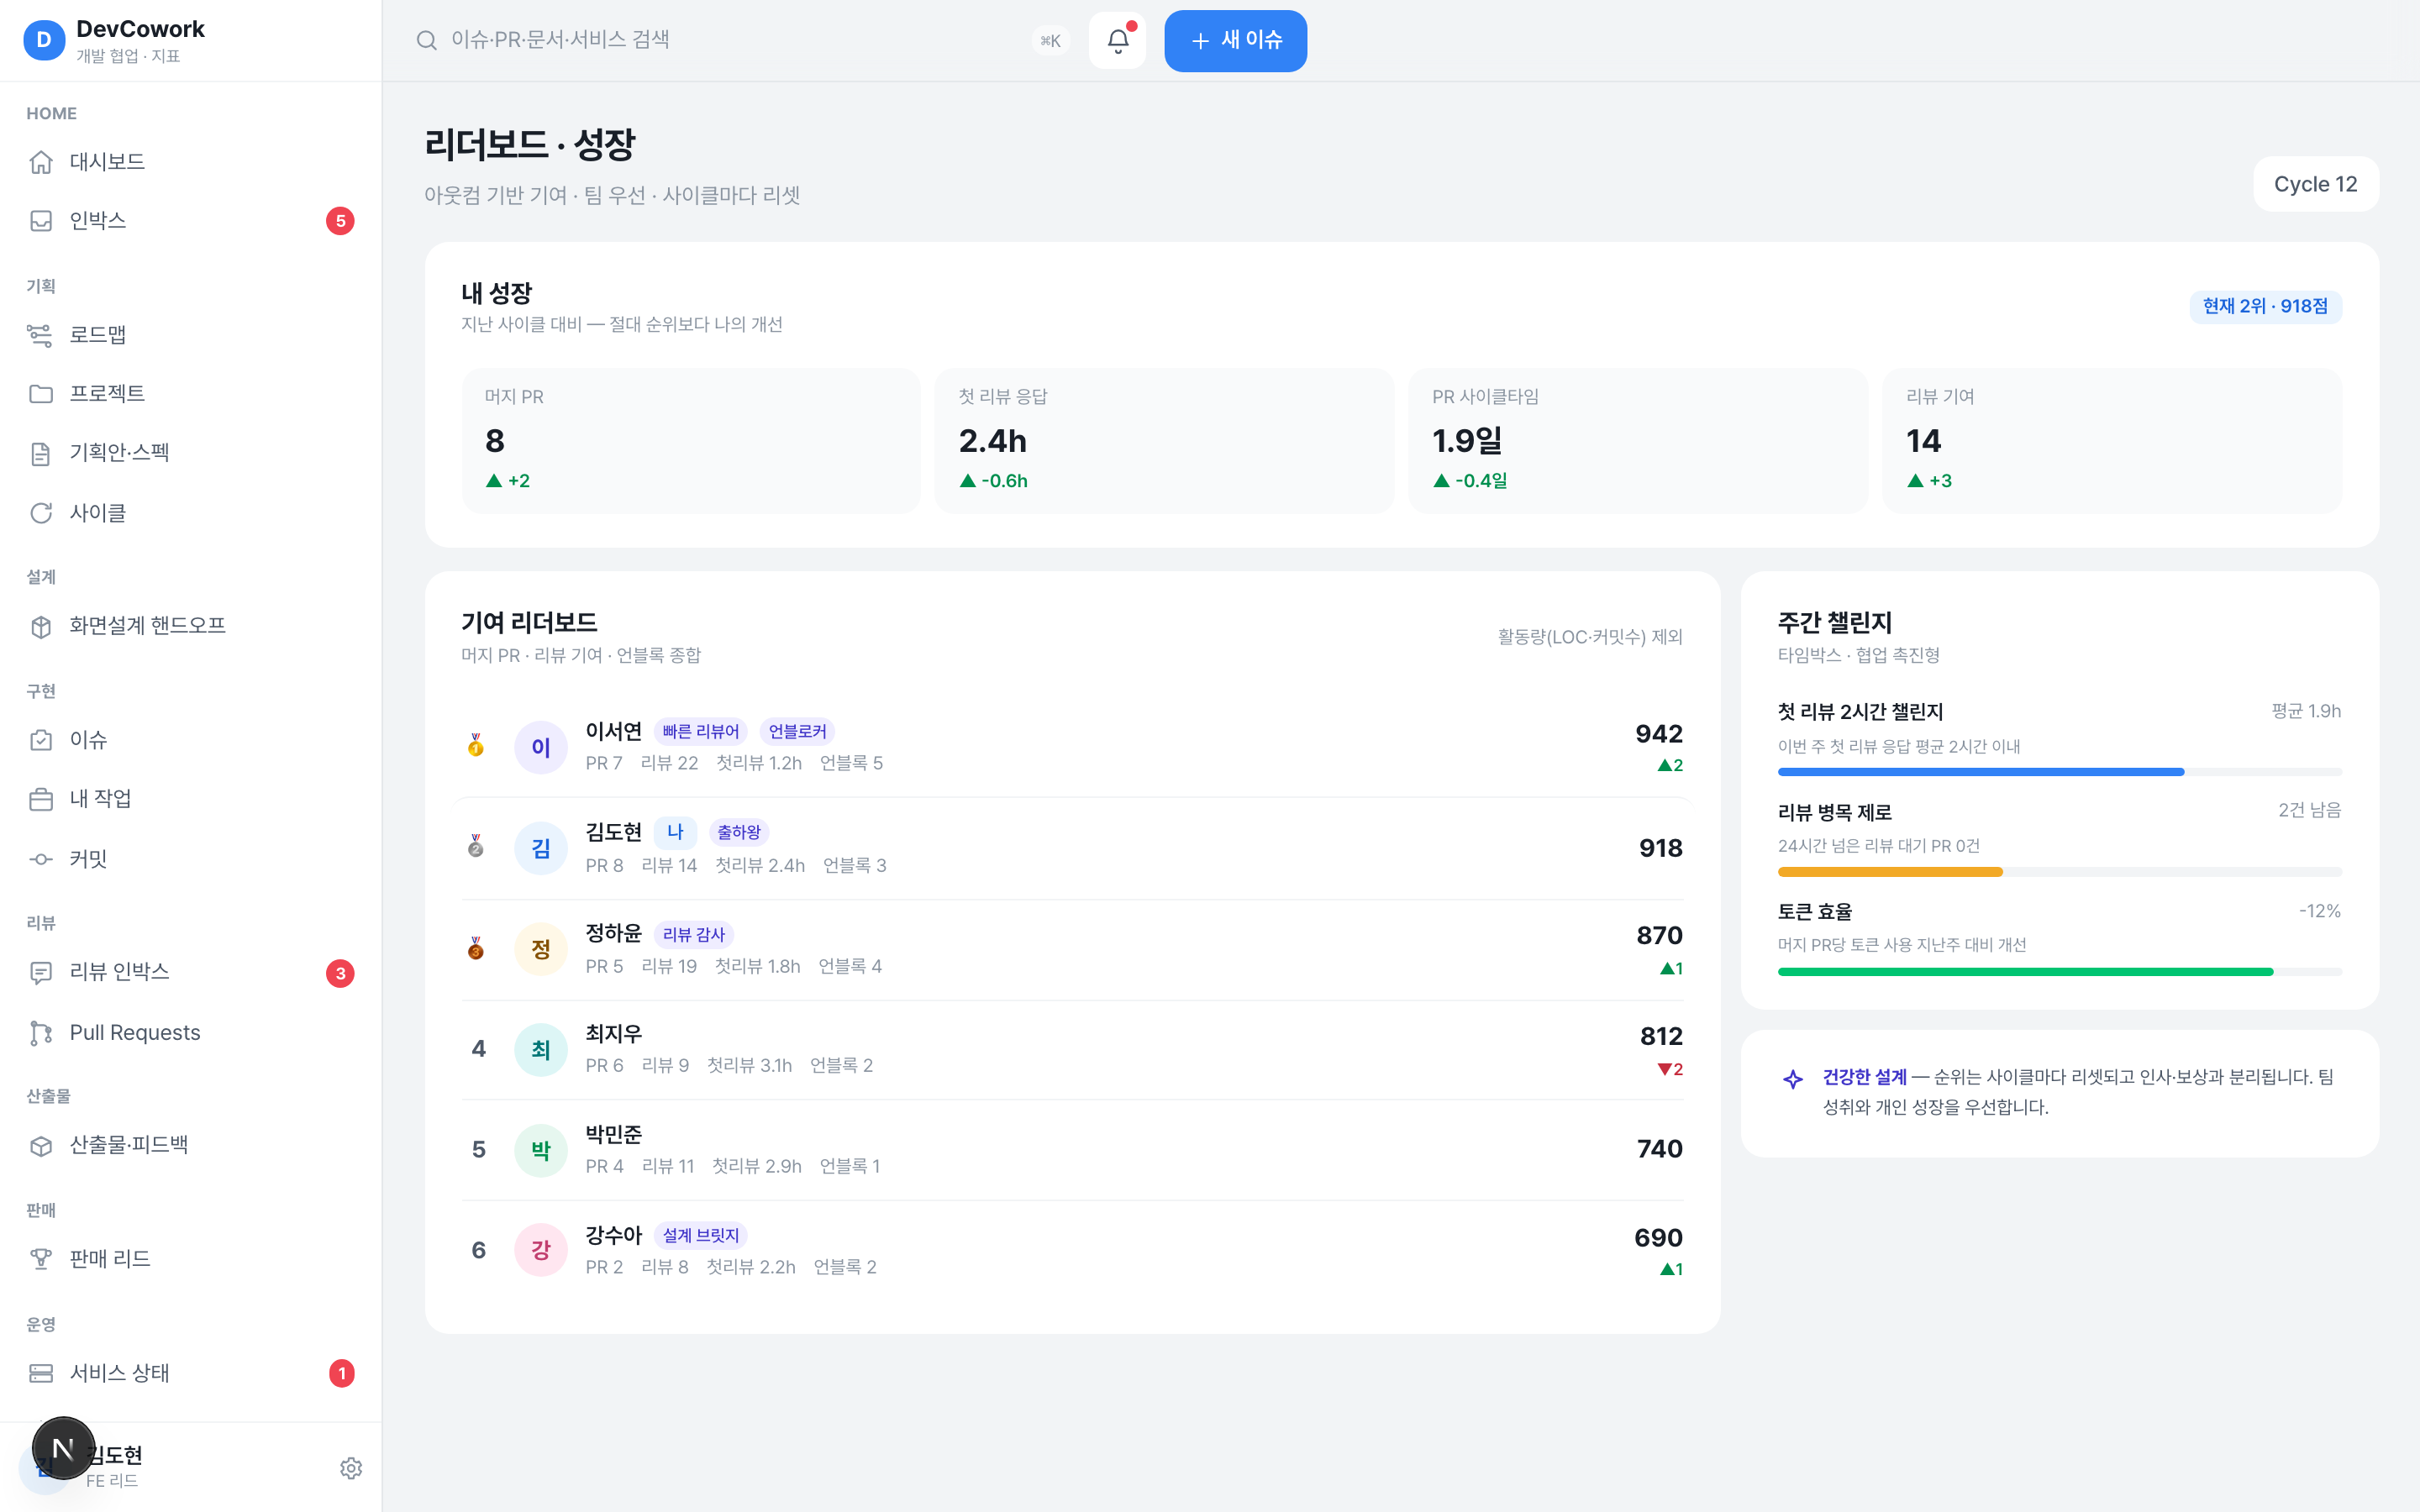Select the 사이클 refresh icon
Image resolution: width=2420 pixels, height=1512 pixels.
tap(41, 513)
